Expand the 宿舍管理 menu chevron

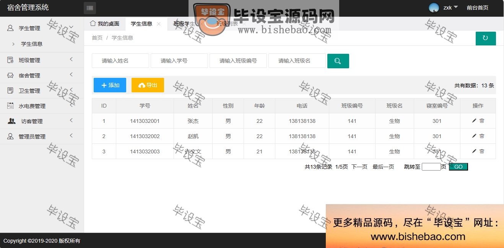[x=71, y=74]
